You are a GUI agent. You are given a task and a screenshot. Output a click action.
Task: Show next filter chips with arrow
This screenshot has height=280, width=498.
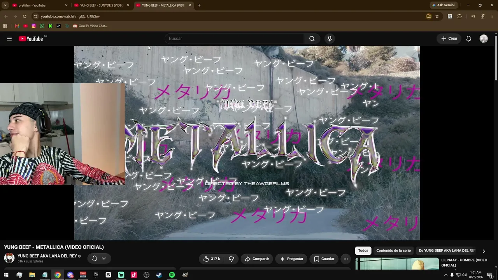484,251
